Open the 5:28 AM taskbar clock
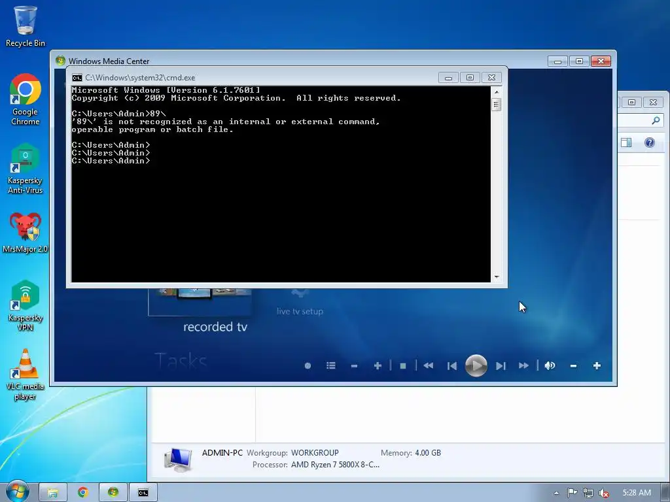Image resolution: width=670 pixels, height=502 pixels. (x=636, y=493)
